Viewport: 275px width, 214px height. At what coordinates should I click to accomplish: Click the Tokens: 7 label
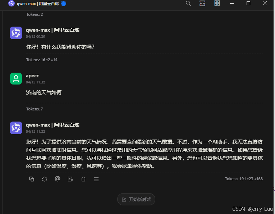pyautogui.click(x=35, y=109)
